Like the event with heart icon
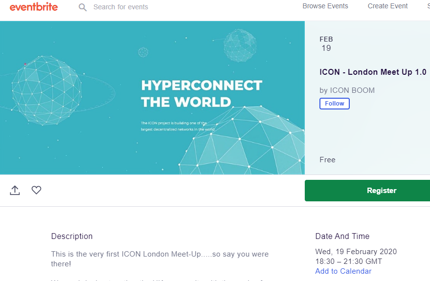 36,190
